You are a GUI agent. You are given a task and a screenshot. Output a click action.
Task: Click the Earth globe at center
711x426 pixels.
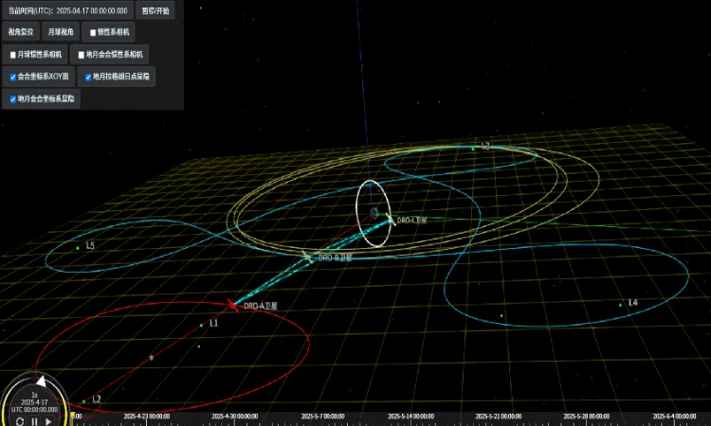tap(374, 212)
